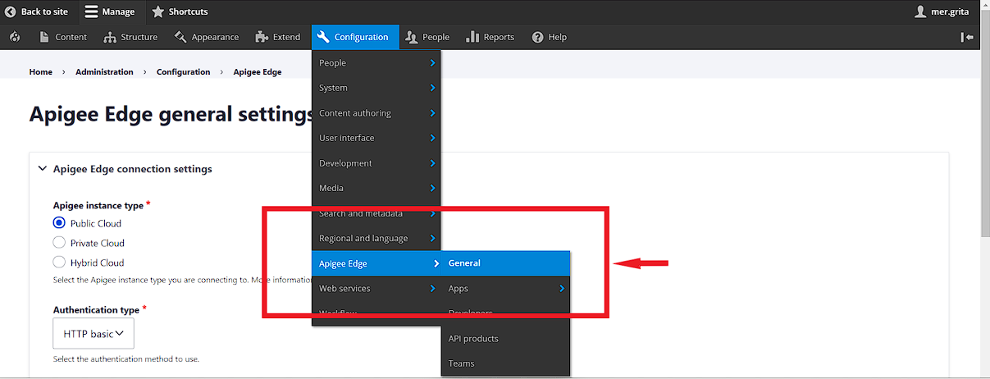The width and height of the screenshot is (990, 379).
Task: Go to Apigee Edge breadcrumb link
Action: point(258,72)
